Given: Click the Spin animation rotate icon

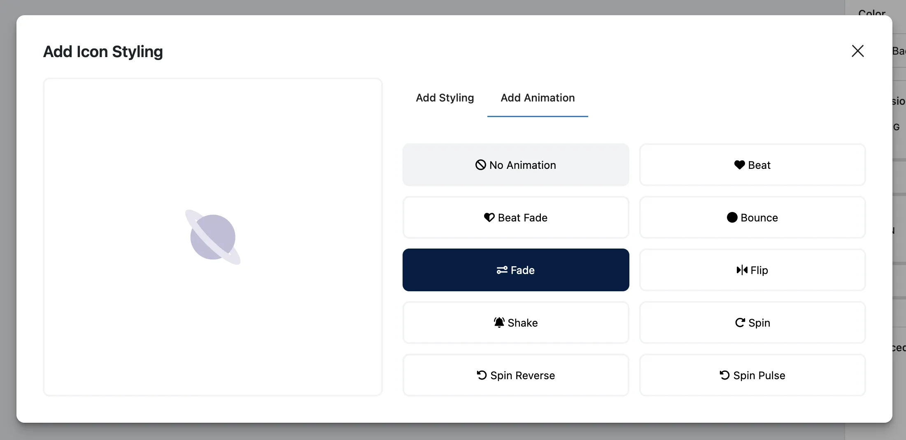Looking at the screenshot, I should (x=740, y=323).
